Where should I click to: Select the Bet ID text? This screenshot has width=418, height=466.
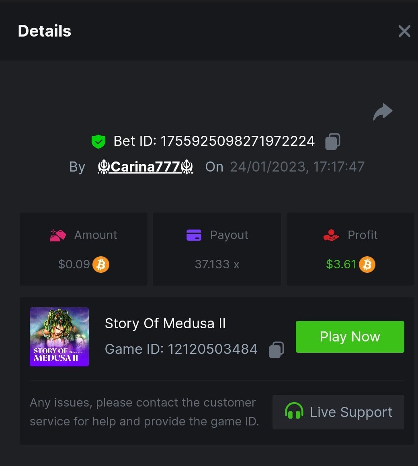pos(214,141)
